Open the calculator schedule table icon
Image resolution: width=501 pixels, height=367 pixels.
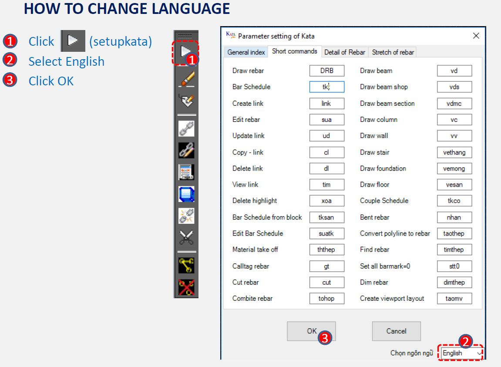[186, 172]
